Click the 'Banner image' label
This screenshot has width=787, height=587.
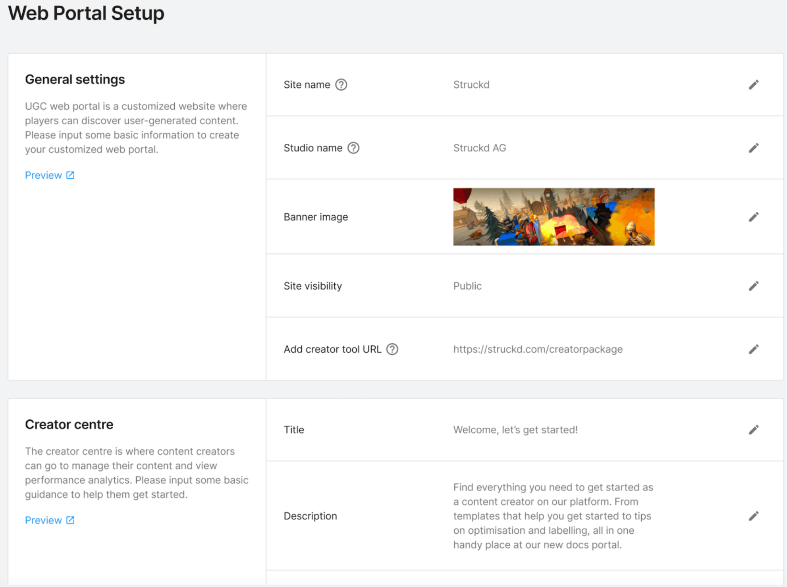coord(316,217)
